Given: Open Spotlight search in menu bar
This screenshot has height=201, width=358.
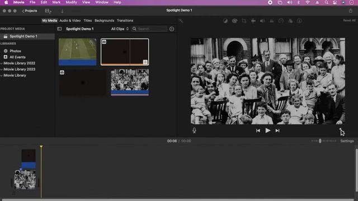Looking at the screenshot, I should [327, 2].
